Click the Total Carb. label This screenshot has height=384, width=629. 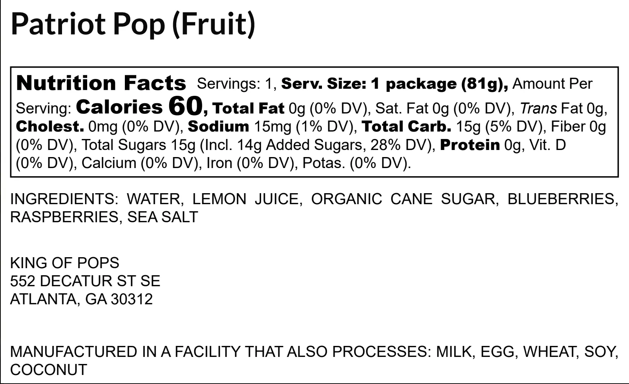coord(406,126)
